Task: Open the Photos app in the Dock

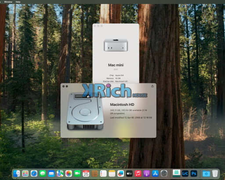Action: 69,174
